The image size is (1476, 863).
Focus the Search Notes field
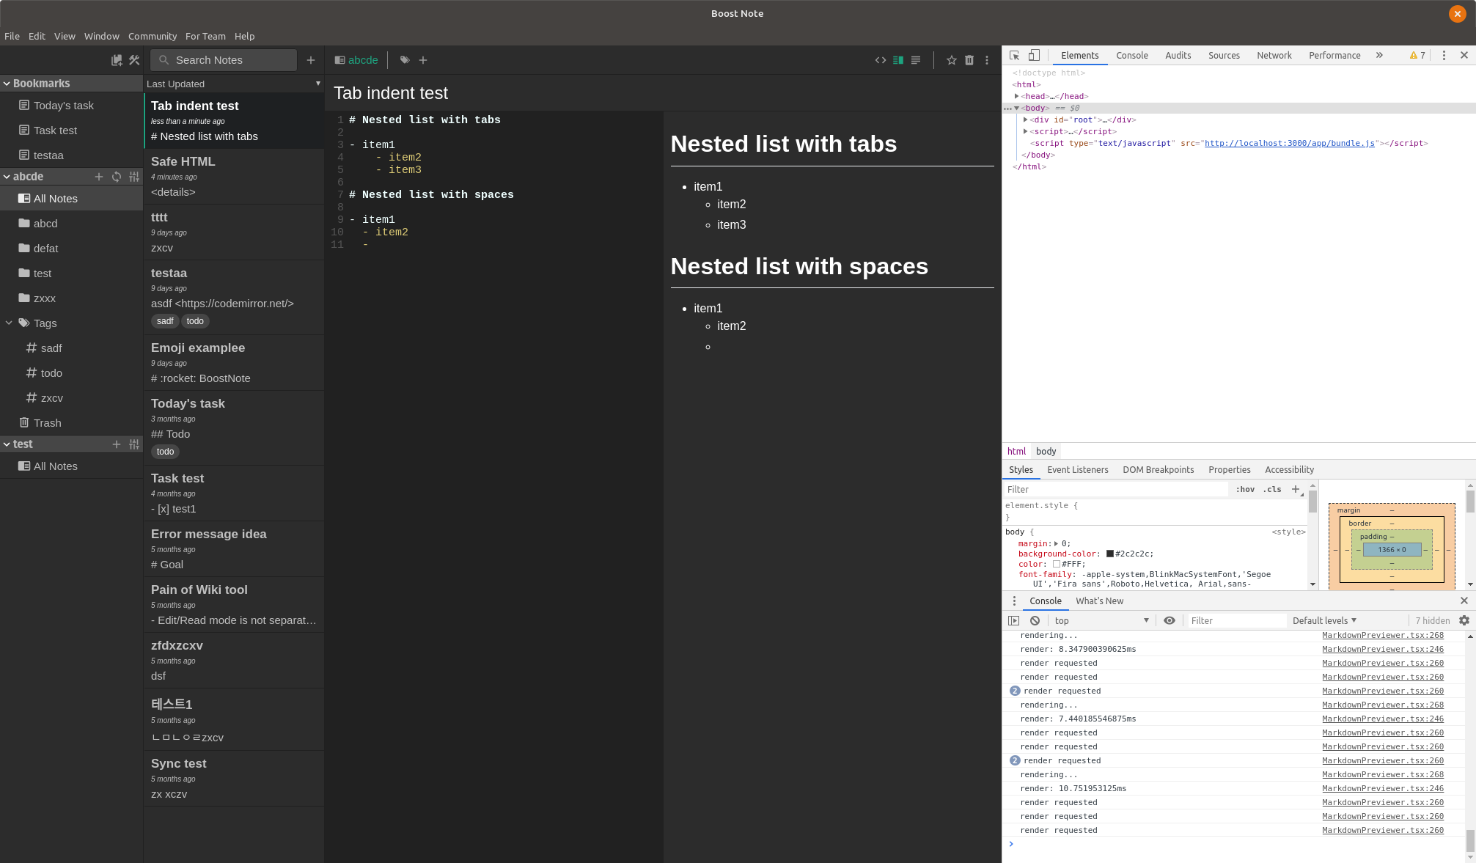click(224, 60)
